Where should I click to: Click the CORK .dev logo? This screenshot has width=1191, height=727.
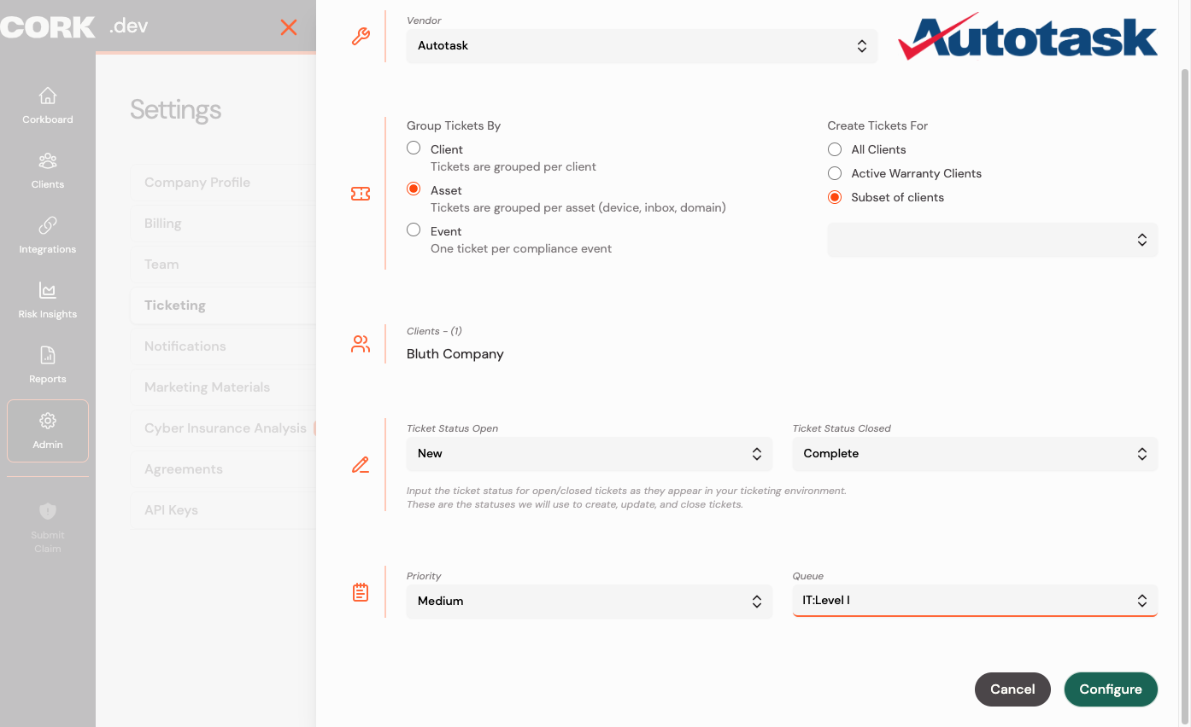[74, 26]
